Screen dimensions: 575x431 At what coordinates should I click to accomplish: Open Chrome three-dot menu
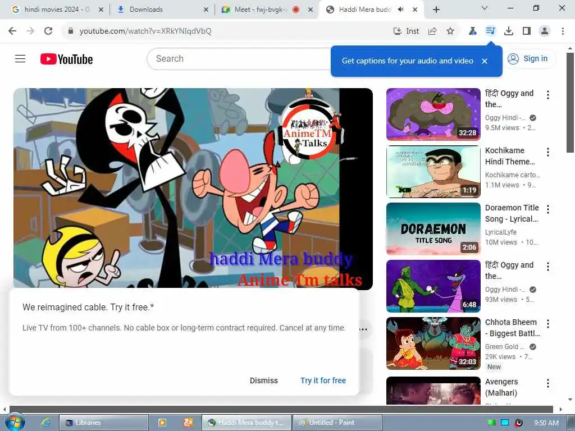pyautogui.click(x=563, y=31)
